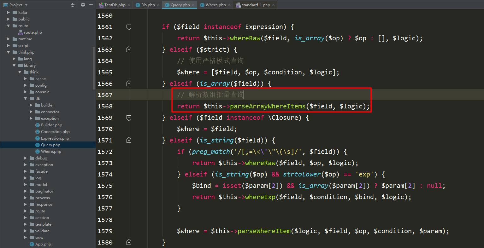Close the Query.php tab

point(193,5)
